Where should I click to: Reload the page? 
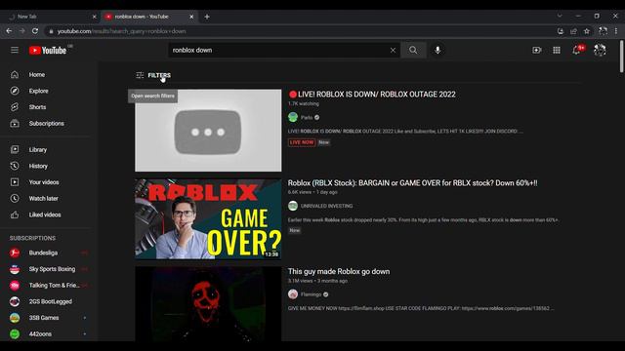tap(35, 31)
